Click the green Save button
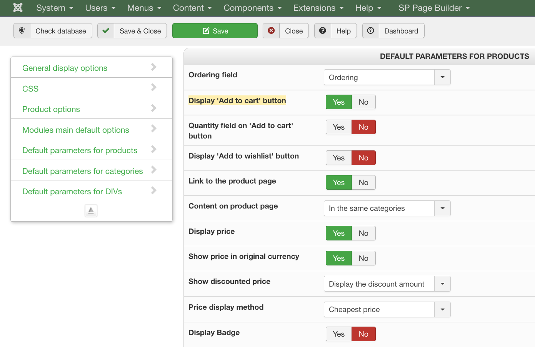This screenshot has width=535, height=347. (x=215, y=31)
